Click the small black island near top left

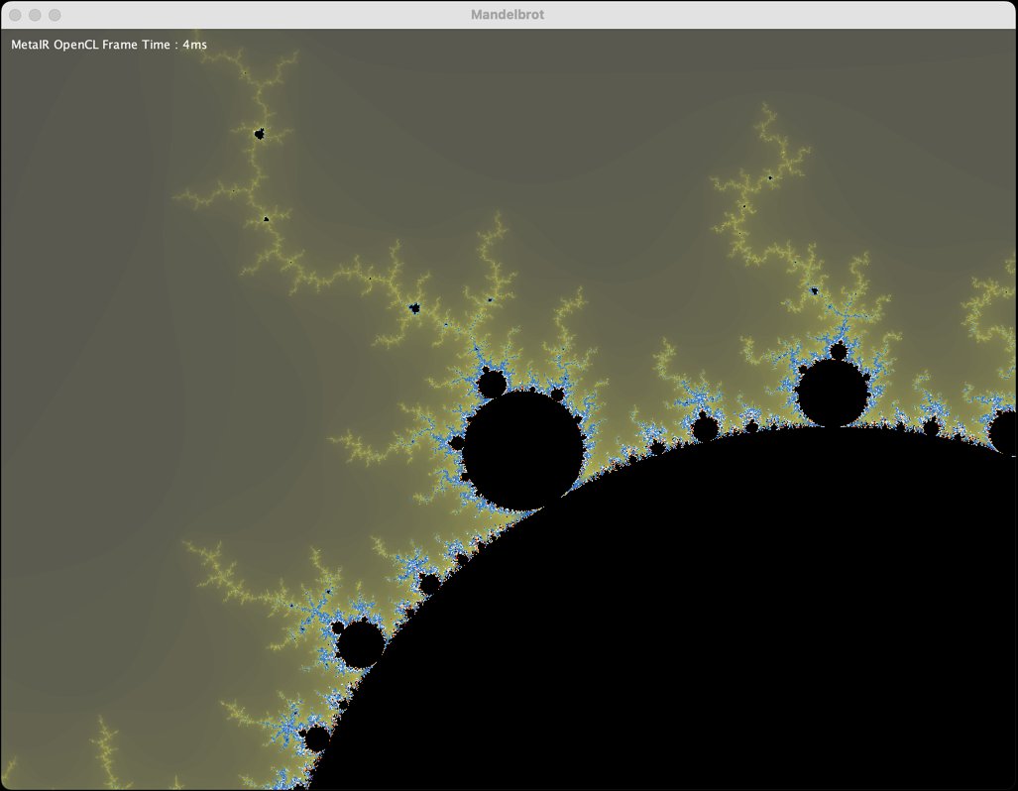(x=259, y=132)
